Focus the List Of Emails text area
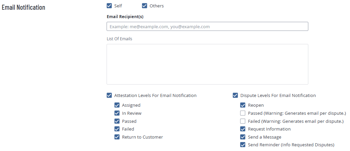Screen dimensions: 350x151 coord(207,64)
